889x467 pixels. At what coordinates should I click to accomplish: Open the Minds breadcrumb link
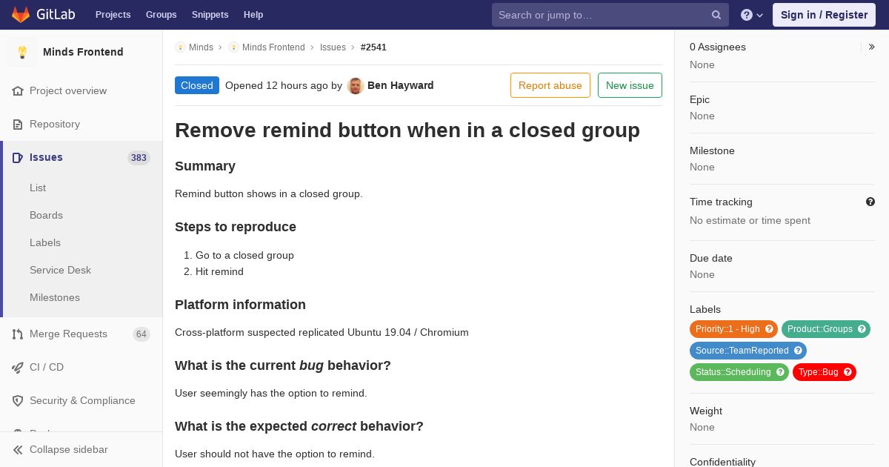click(x=201, y=47)
